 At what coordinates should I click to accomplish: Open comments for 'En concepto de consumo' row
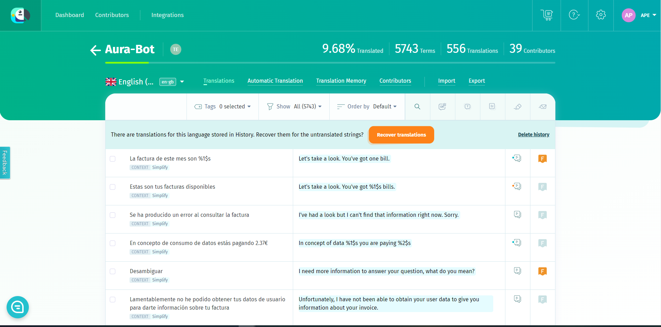[x=517, y=243]
